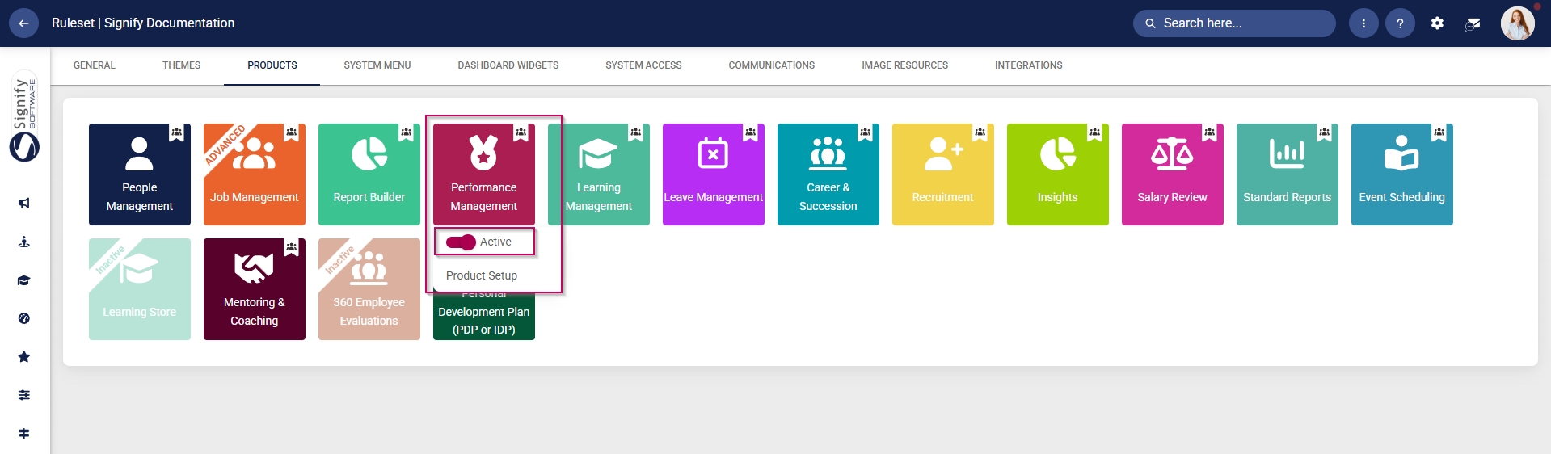Open the Insights product tile

tap(1058, 174)
